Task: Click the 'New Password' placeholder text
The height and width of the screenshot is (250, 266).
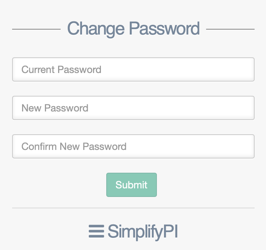Action: (55, 108)
